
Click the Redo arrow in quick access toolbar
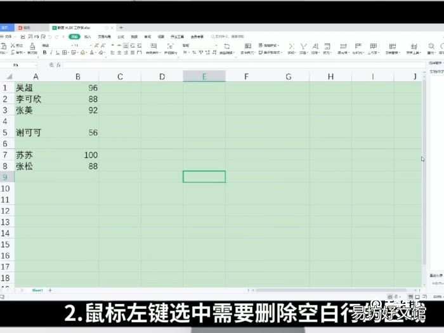click(x=56, y=37)
